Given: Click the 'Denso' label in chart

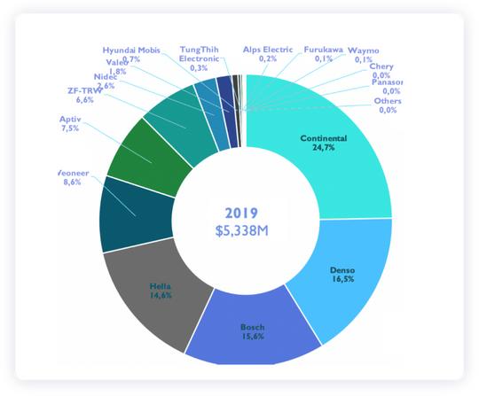Looking at the screenshot, I should click(342, 270).
